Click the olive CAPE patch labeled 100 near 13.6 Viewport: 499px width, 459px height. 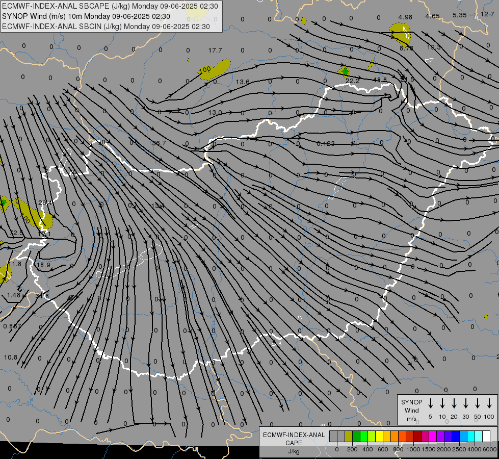pos(215,69)
